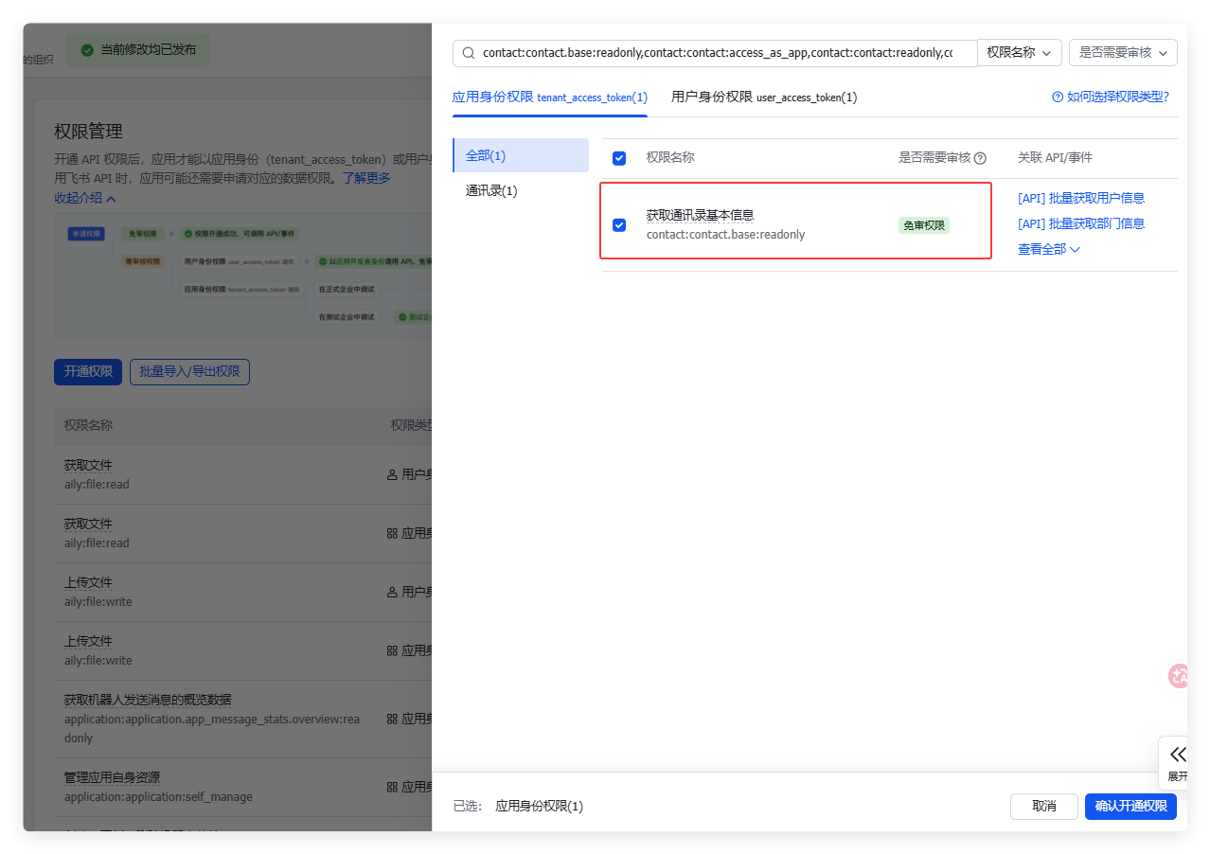The height and width of the screenshot is (854, 1210).
Task: Click the pink floating assistant icon
Action: tap(1178, 676)
